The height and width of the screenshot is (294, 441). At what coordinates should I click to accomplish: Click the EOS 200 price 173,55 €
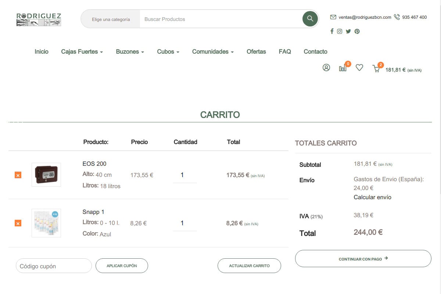[142, 175]
